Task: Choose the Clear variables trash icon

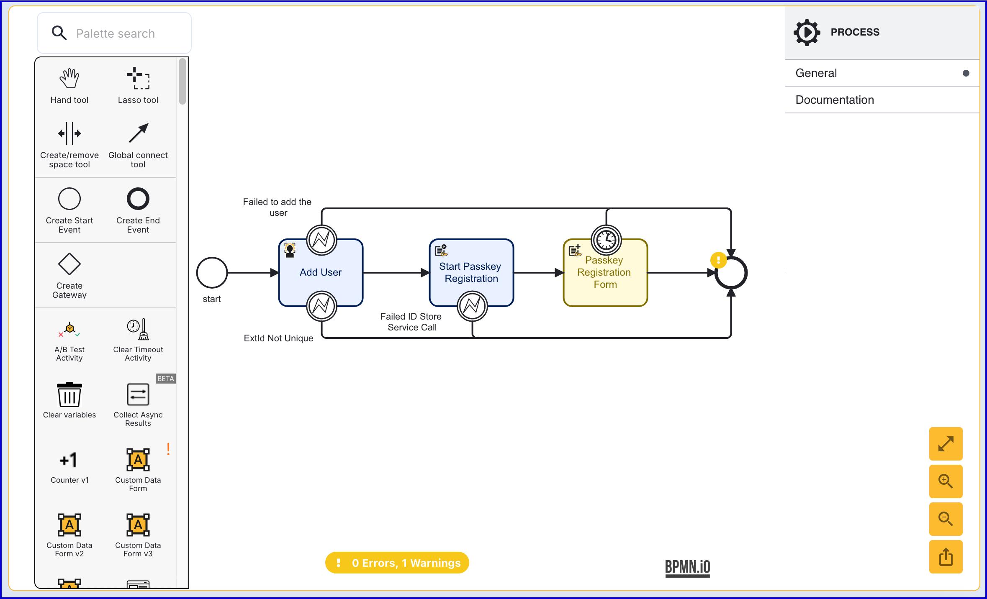Action: pos(69,394)
